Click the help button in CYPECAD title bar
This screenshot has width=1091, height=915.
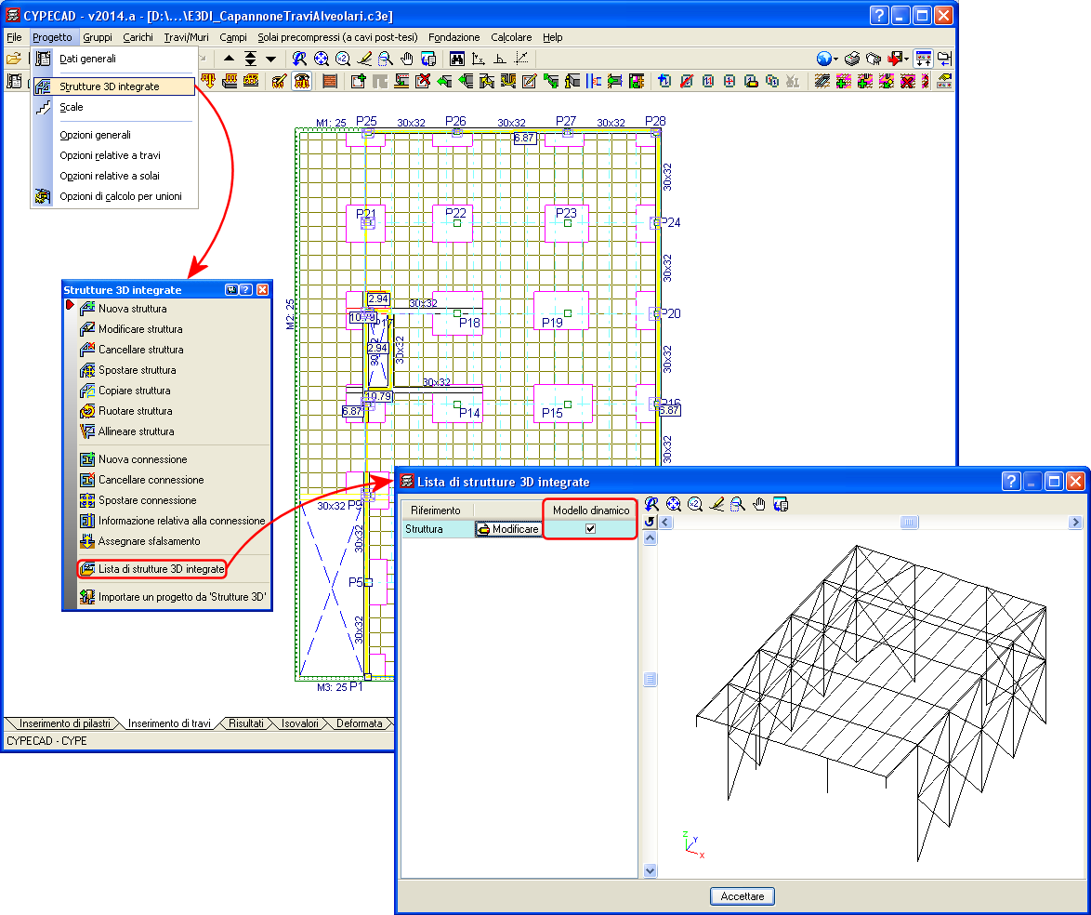coord(879,15)
